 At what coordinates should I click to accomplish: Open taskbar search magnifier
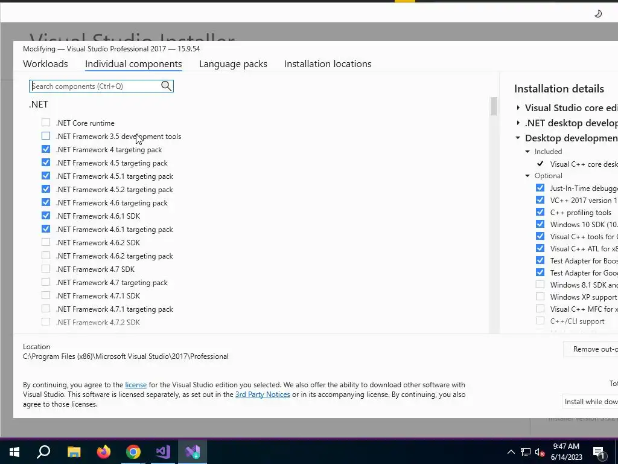tap(43, 451)
